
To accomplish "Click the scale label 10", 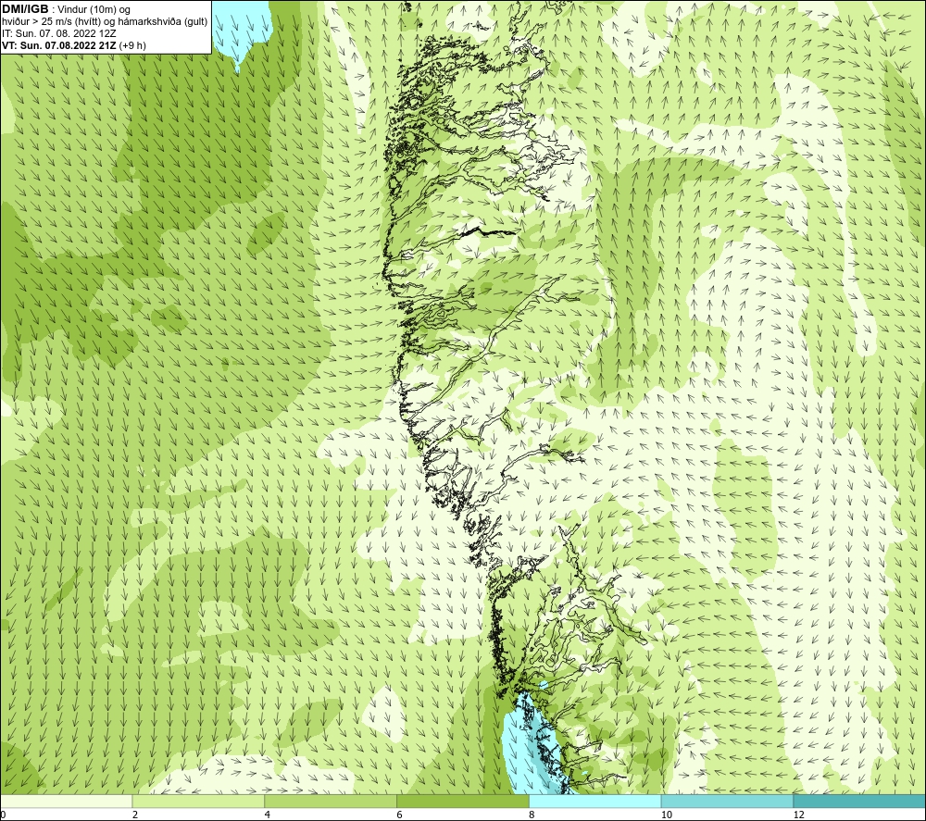I will (666, 815).
